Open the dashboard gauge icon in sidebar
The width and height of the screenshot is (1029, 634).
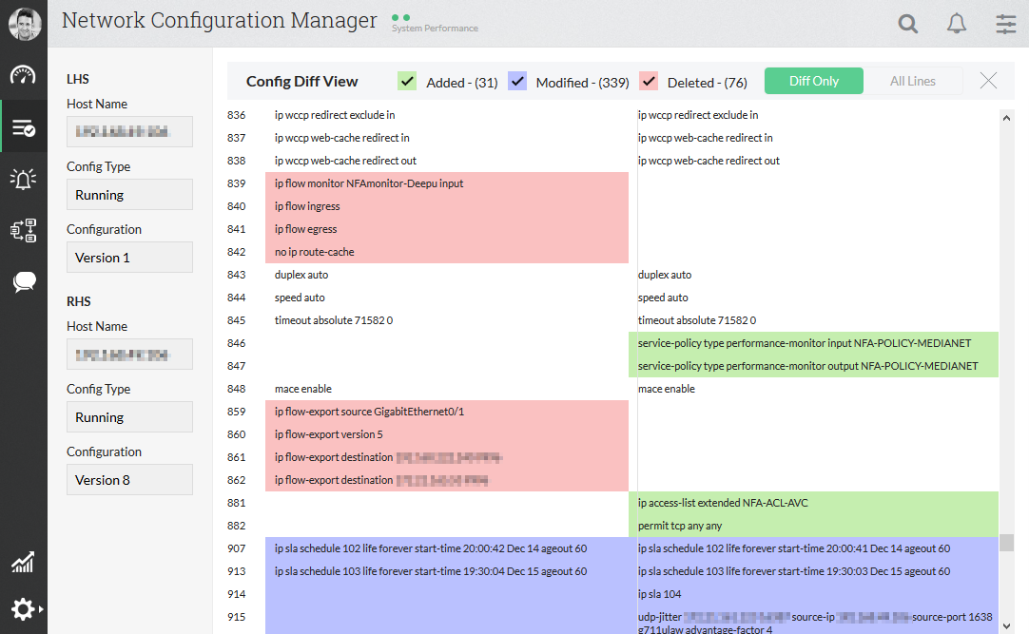tap(23, 75)
